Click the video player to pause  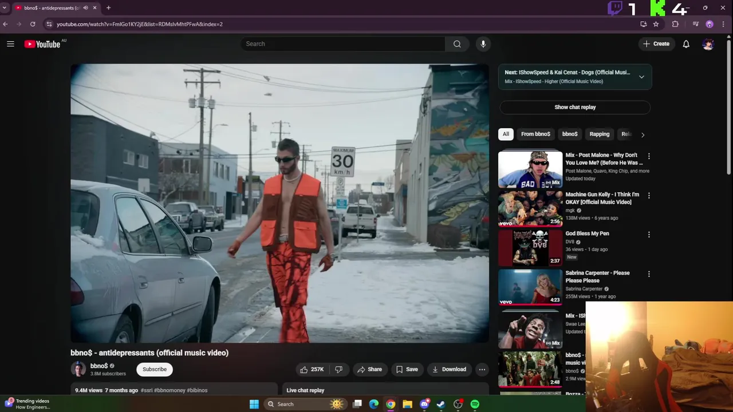point(279,203)
